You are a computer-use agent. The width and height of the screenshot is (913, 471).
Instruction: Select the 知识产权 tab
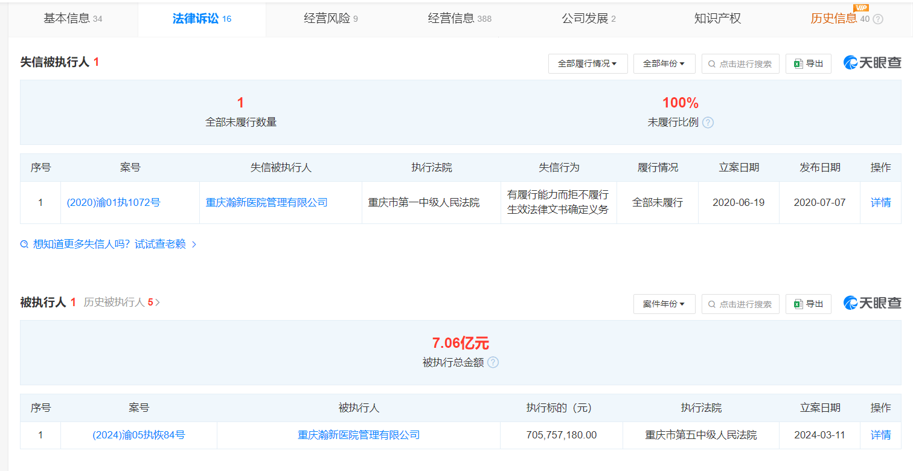point(717,19)
